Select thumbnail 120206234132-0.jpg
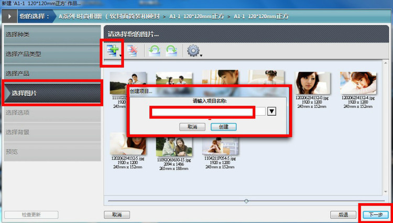 (x=312, y=83)
